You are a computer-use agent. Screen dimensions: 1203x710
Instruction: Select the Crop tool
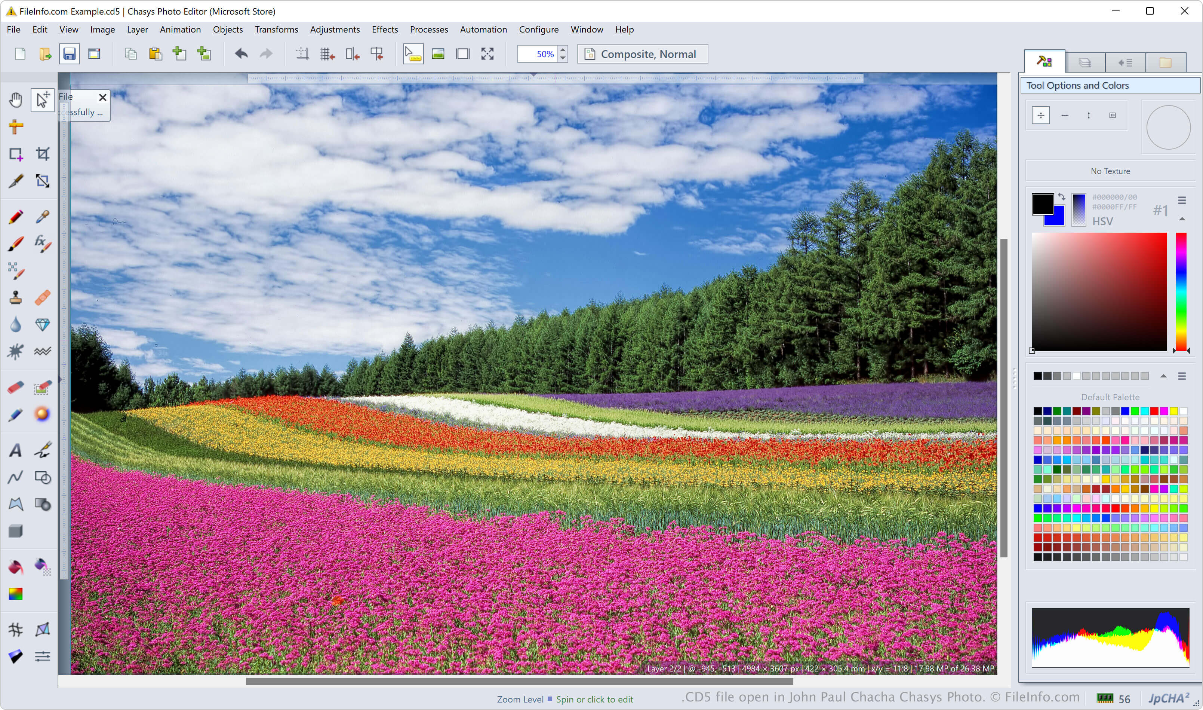[43, 154]
